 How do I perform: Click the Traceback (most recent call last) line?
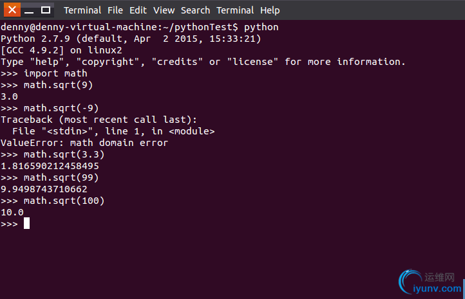pos(99,120)
